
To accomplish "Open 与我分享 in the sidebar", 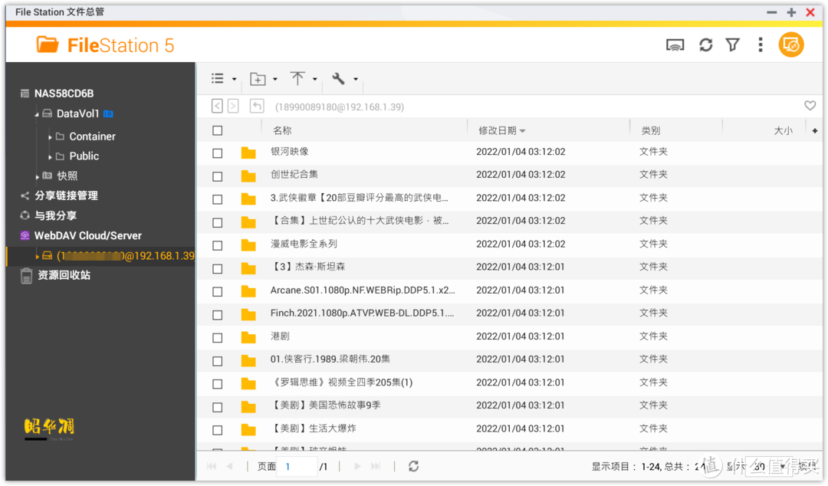I will coord(55,215).
